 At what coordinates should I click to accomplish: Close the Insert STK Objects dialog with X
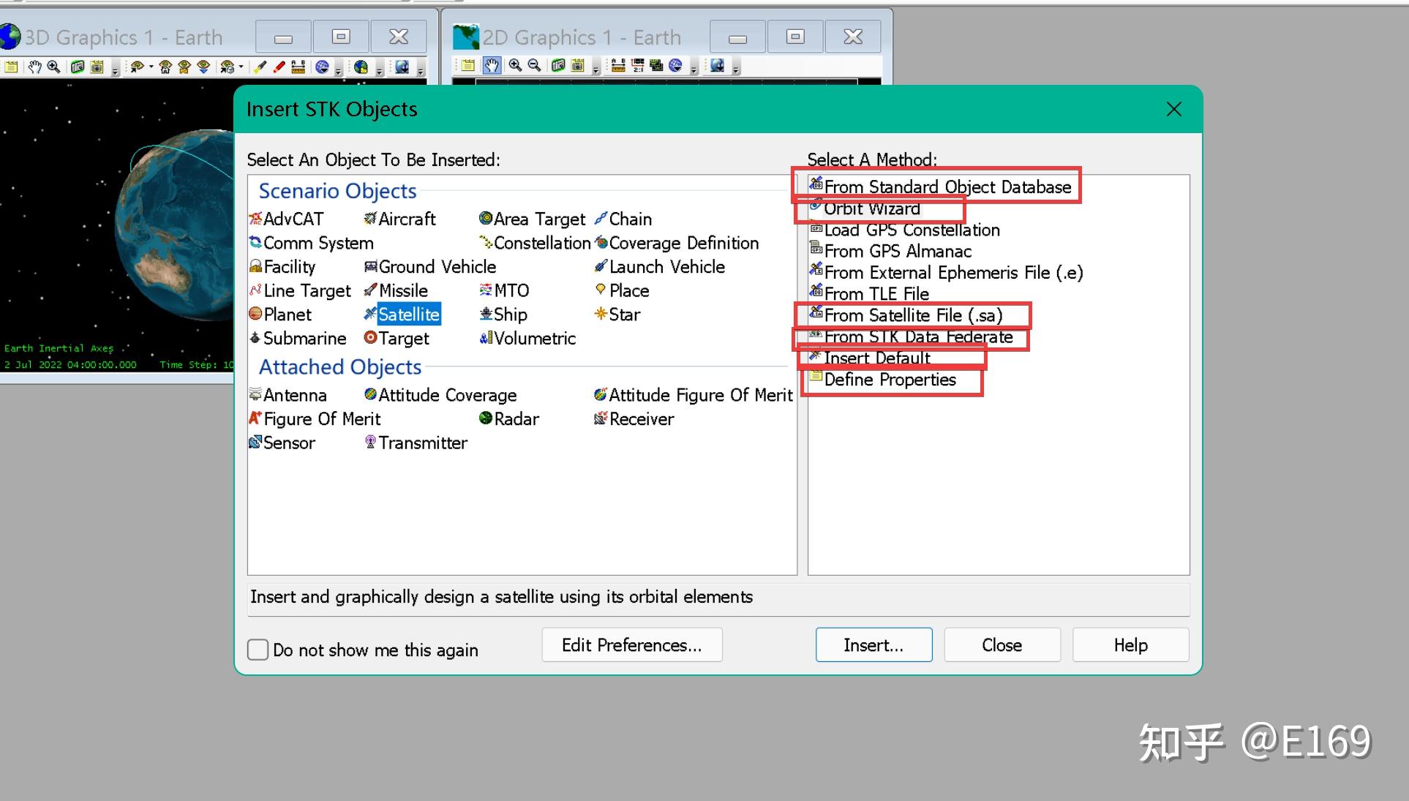1173,110
